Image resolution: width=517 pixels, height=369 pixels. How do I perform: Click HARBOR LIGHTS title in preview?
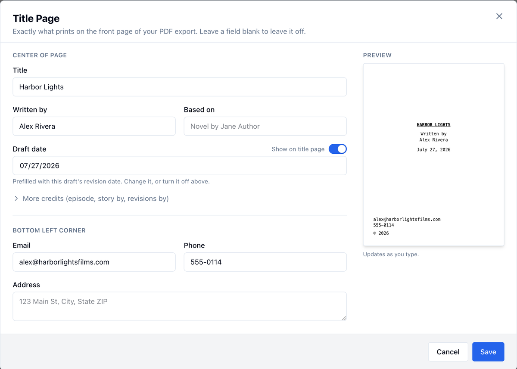coord(434,125)
